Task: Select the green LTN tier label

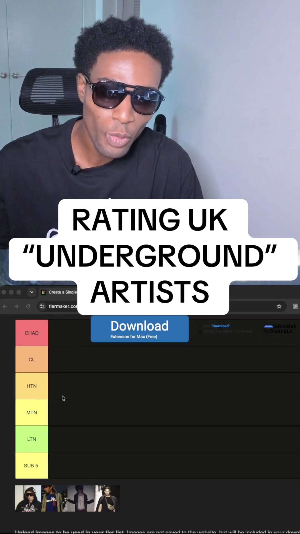Action: coord(32,439)
